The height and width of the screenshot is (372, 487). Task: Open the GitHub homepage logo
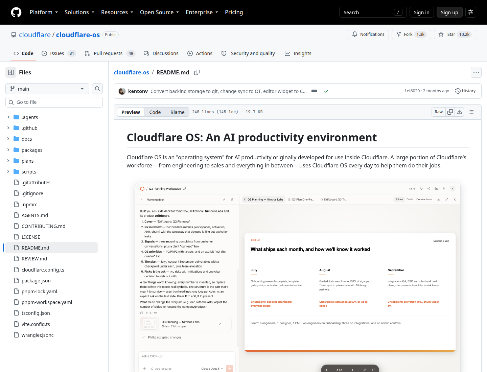pos(16,12)
